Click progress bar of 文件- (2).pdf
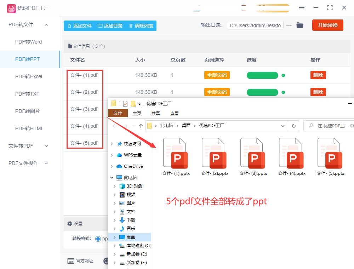The width and height of the screenshot is (354, 269). tap(262, 92)
